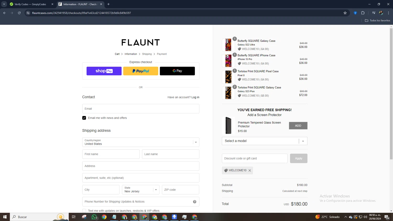Image resolution: width=393 pixels, height=221 pixels.
Task: Click the Butterfly SQUARE Galaxy Case thumbnail
Action: click(228, 45)
